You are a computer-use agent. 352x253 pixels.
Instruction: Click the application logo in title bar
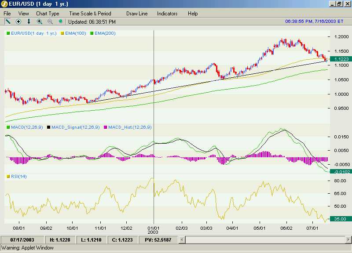(4, 4)
